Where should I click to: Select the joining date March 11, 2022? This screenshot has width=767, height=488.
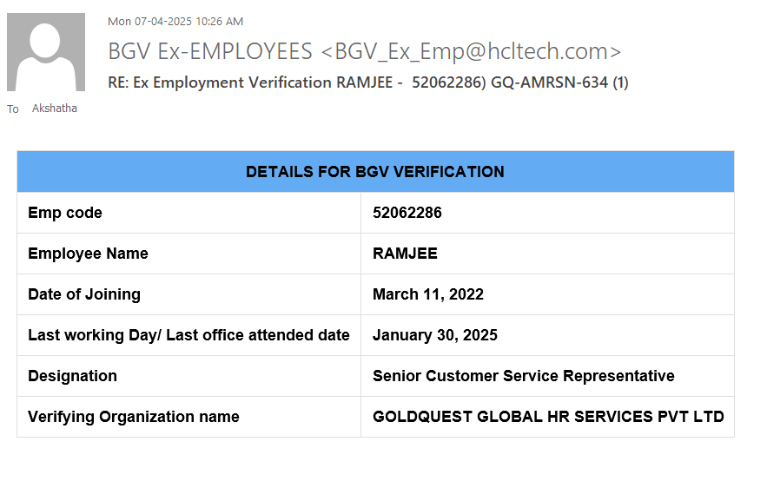[427, 294]
